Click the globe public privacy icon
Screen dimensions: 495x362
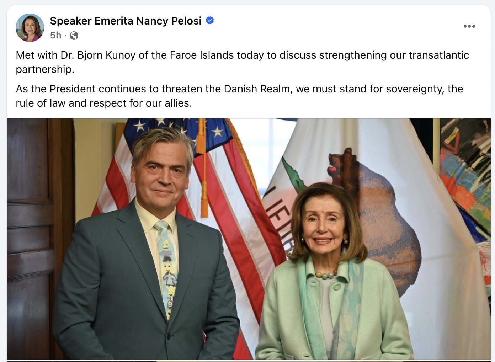(x=74, y=36)
